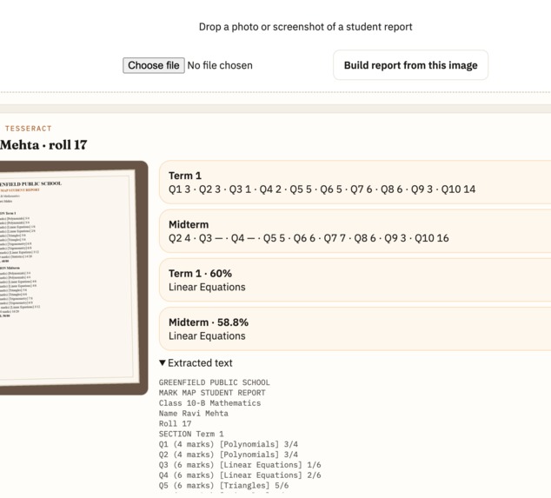Click the 'Q5 (6 marks) [Triangles] 5/6' line
The width and height of the screenshot is (551, 498).
click(223, 485)
